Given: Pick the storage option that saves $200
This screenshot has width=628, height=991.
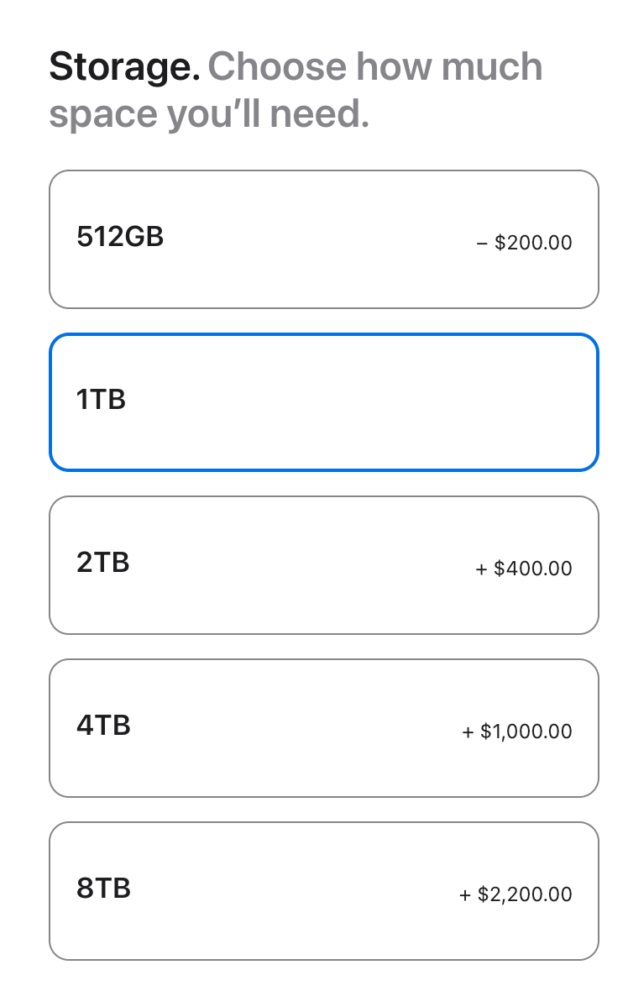Looking at the screenshot, I should (x=323, y=239).
